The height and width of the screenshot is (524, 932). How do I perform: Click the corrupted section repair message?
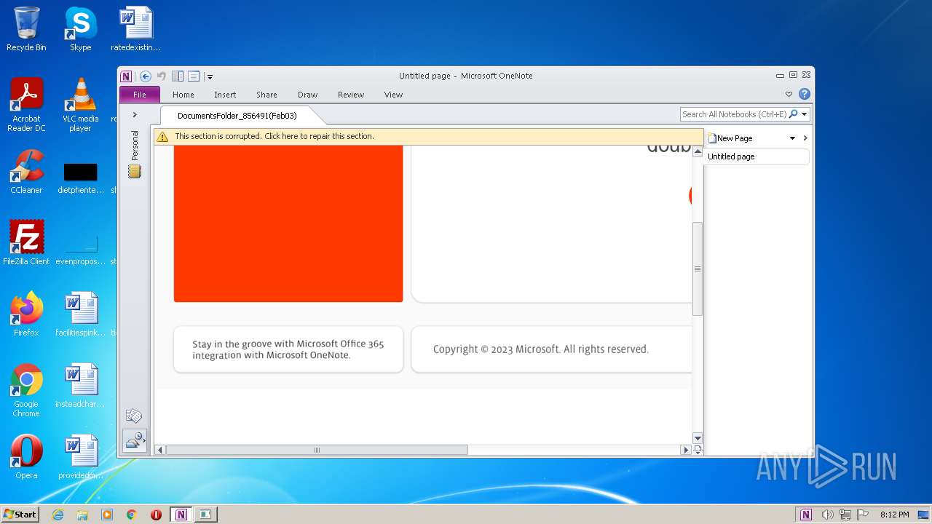coord(275,136)
